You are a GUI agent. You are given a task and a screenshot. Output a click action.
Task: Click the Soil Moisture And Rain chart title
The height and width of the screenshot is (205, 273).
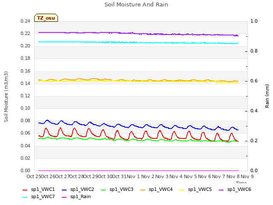(136, 5)
